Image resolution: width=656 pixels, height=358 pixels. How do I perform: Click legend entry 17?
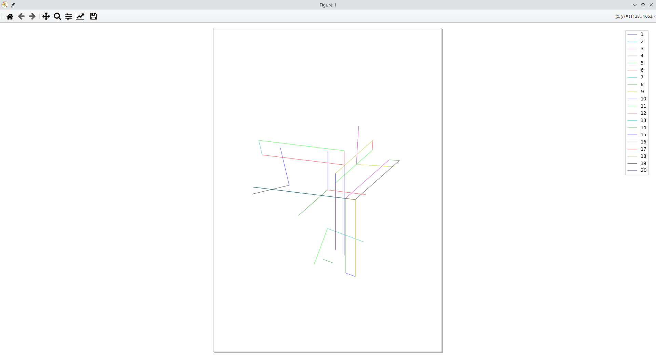[x=637, y=149]
